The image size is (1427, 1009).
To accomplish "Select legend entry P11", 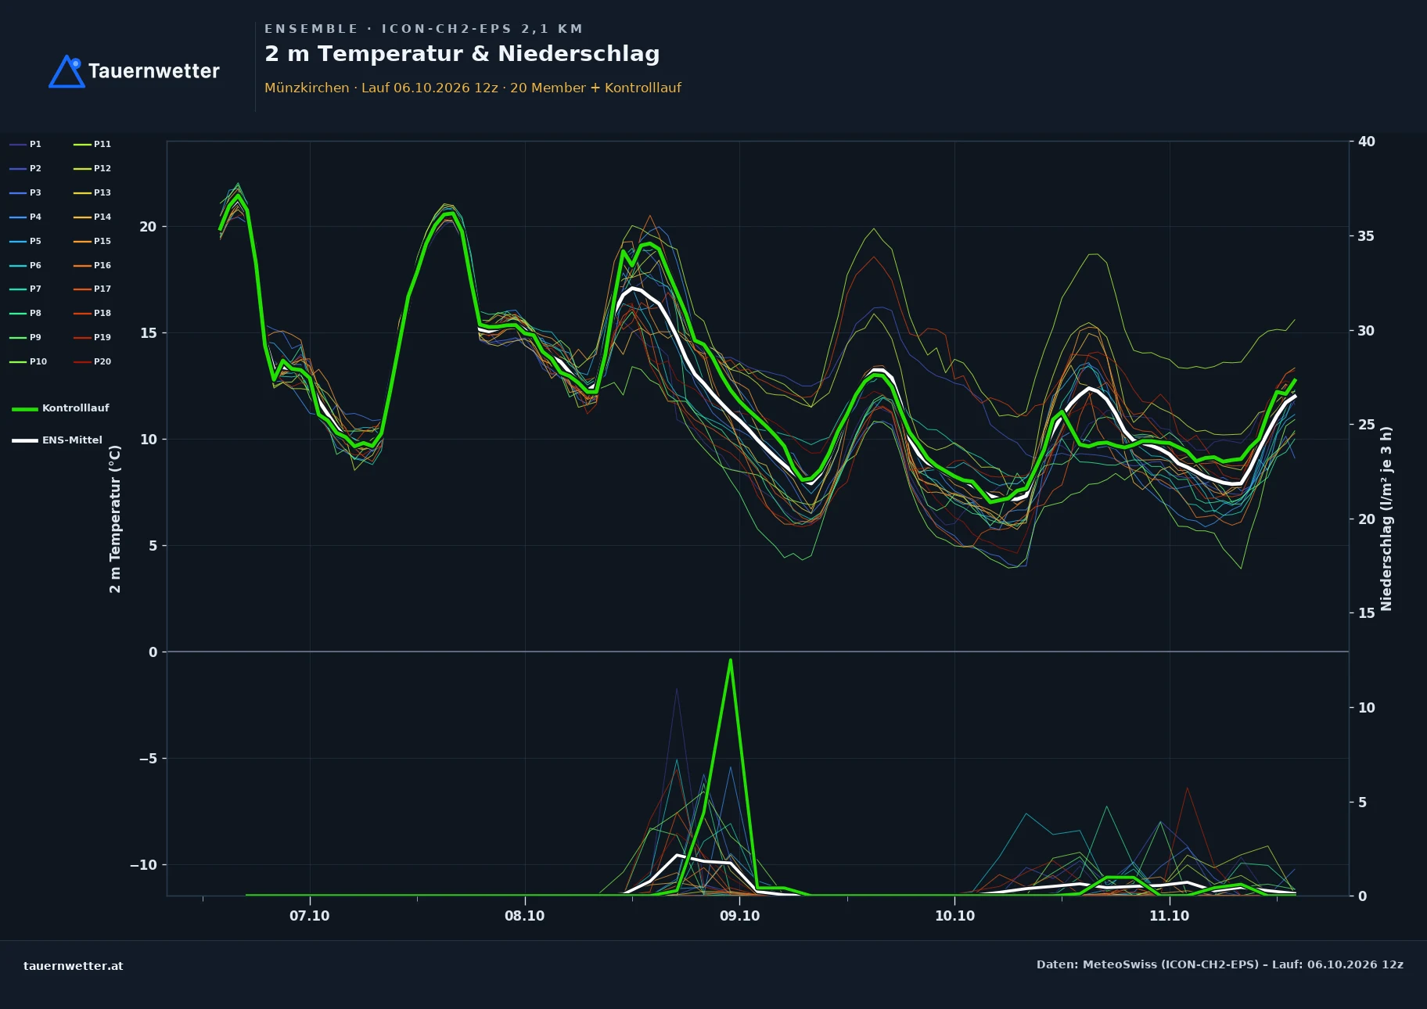I will (92, 144).
